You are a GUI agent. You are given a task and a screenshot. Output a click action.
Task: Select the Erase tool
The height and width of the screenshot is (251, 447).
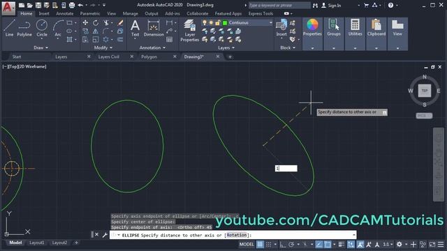(x=120, y=23)
